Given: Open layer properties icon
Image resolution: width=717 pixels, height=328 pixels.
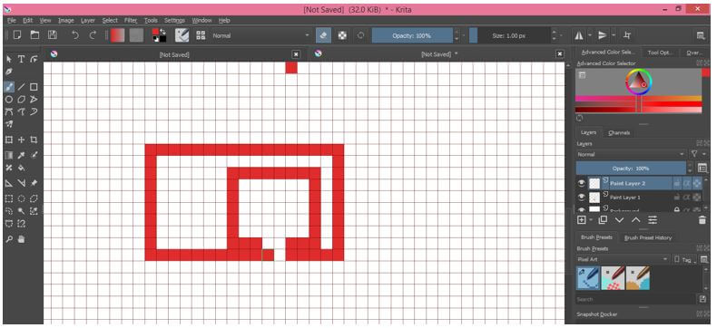Looking at the screenshot, I should (653, 220).
